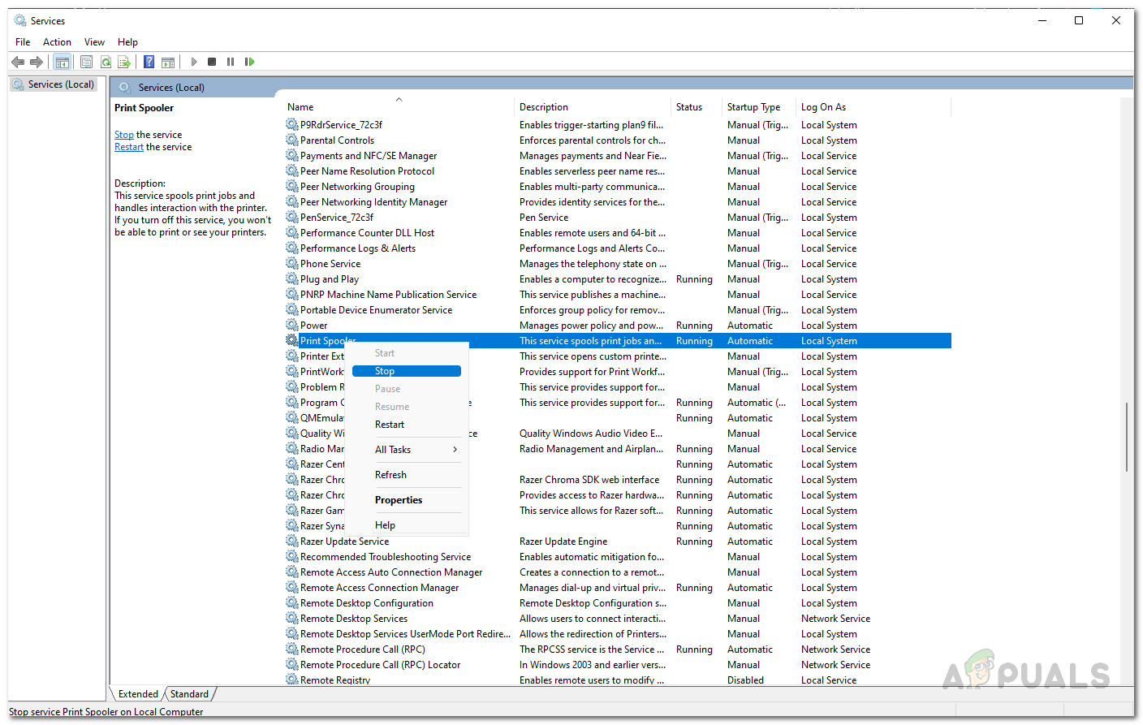Screen dimensions: 1143x725
Task: Click the Back arrow in toolbar
Action: tap(18, 62)
